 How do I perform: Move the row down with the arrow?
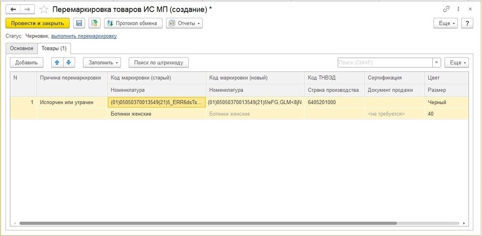68,62
